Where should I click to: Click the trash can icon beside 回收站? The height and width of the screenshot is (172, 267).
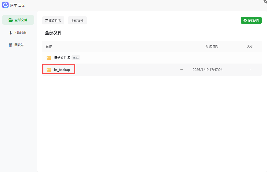click(x=10, y=45)
